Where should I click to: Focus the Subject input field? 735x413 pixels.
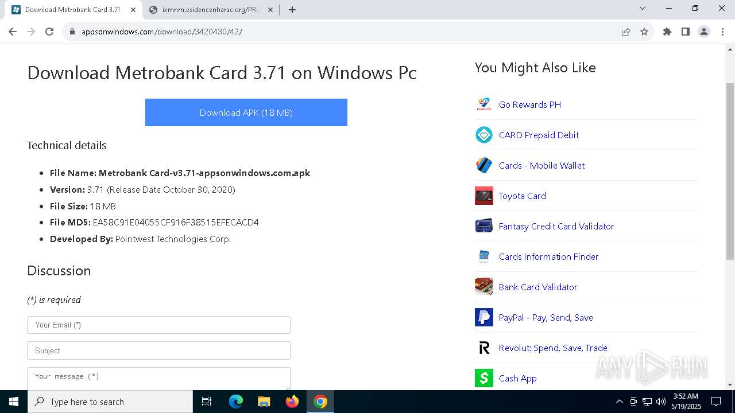coord(158,350)
